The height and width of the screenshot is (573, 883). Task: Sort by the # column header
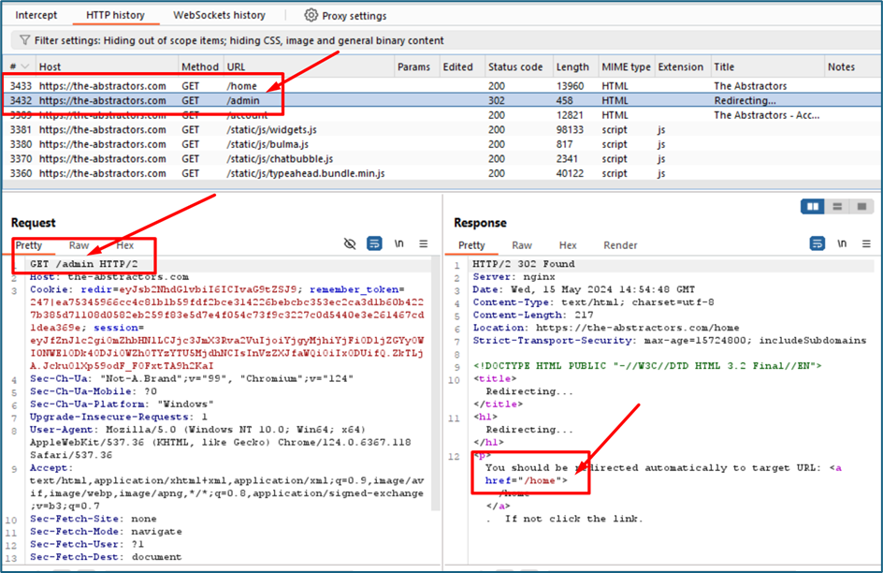(x=19, y=66)
